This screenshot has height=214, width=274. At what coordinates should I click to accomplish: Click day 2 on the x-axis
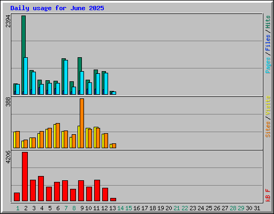coord(26,208)
